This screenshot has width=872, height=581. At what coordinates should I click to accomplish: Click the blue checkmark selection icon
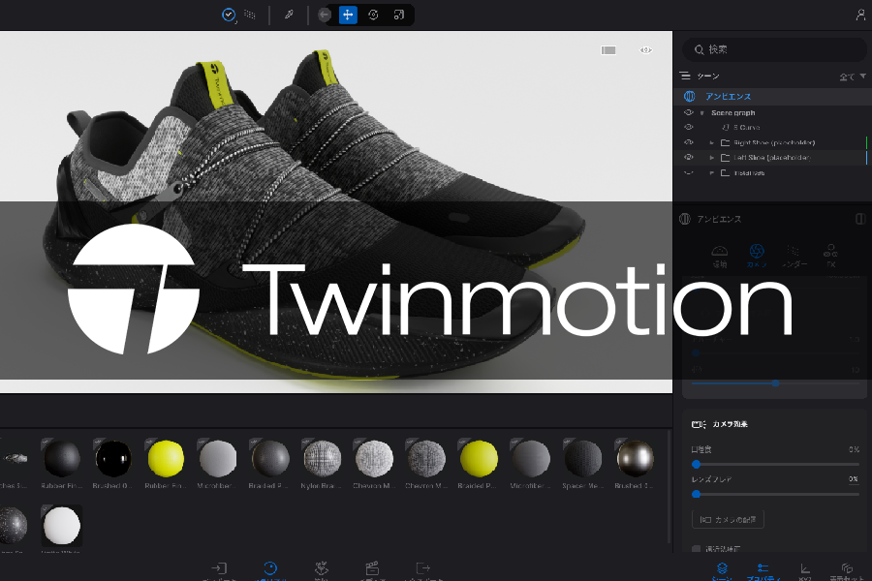pos(229,15)
